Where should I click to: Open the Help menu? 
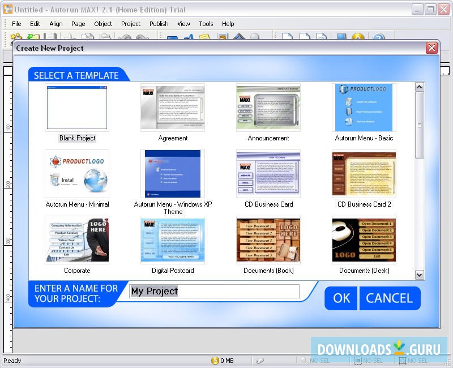(x=228, y=24)
